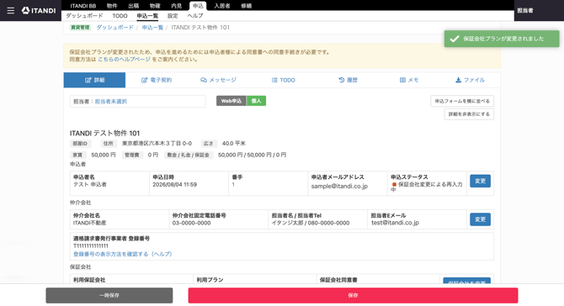Click the 賃貸管理 badge in the breadcrumb

[80, 27]
